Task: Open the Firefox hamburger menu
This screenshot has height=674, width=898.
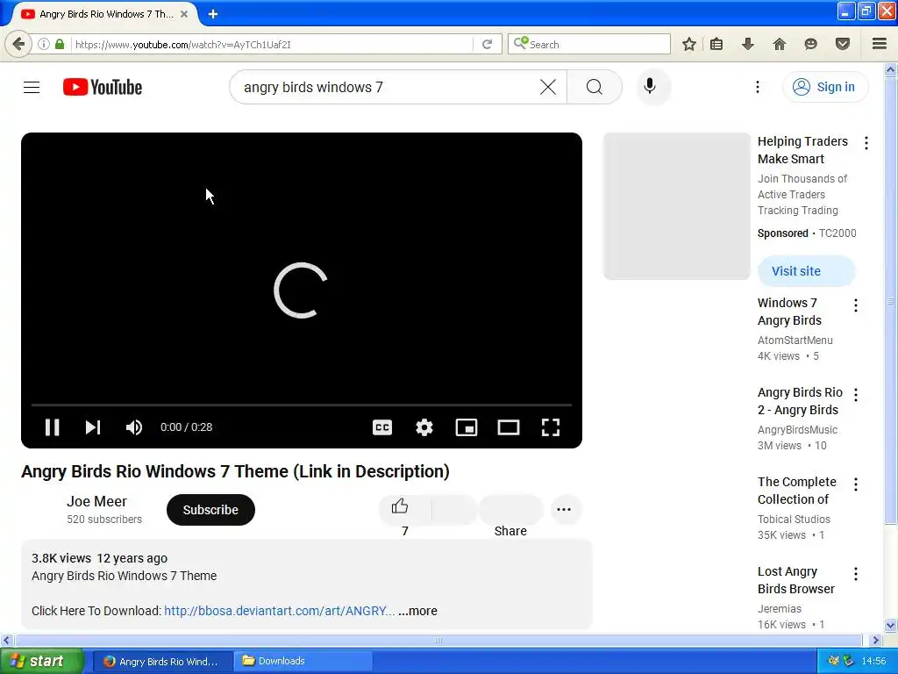Action: (880, 44)
